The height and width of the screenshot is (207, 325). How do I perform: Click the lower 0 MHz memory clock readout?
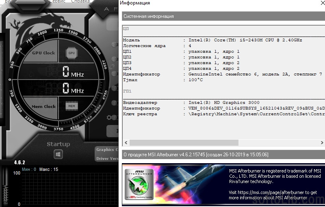coord(73,88)
